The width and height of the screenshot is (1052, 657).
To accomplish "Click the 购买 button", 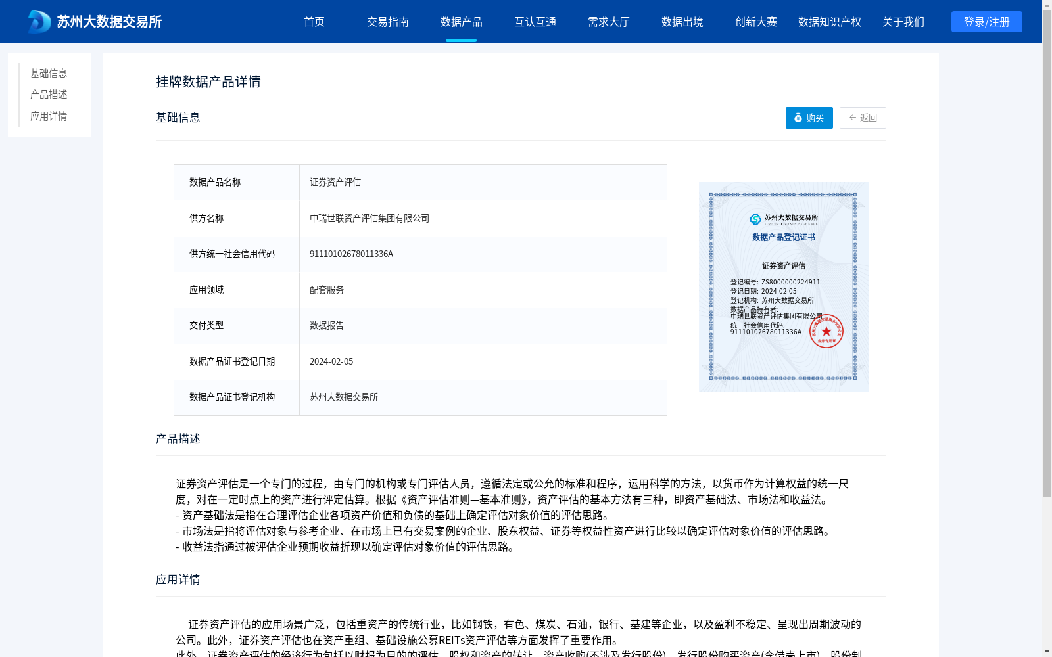I will pyautogui.click(x=809, y=118).
